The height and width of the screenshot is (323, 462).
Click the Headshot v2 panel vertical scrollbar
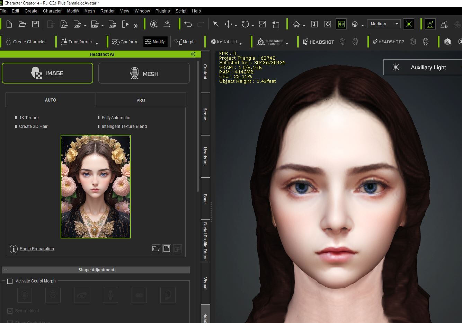pos(198,126)
